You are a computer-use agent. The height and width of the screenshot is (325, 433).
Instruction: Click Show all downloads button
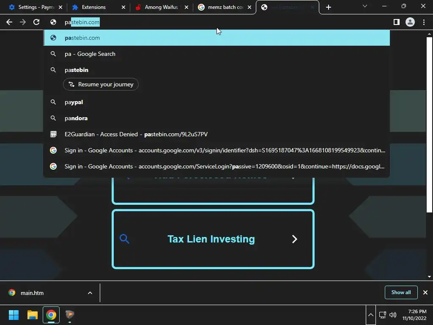click(x=401, y=292)
